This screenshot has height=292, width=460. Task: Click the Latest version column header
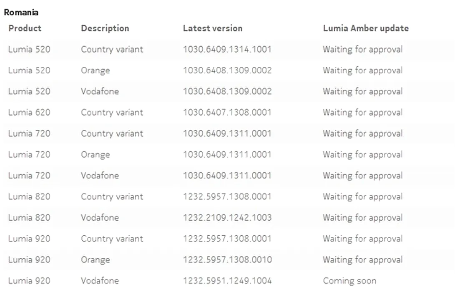click(x=213, y=28)
